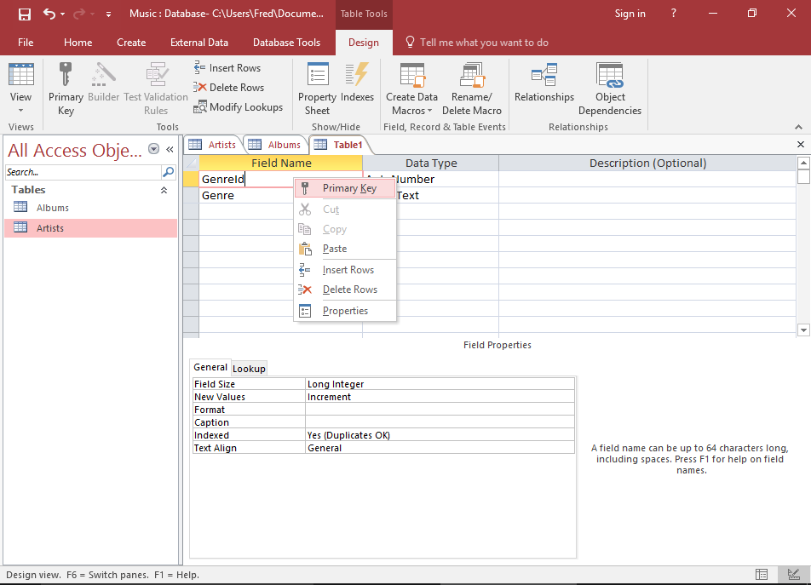Click Modify Lookups in the ribbon
The image size is (811, 585).
point(239,107)
